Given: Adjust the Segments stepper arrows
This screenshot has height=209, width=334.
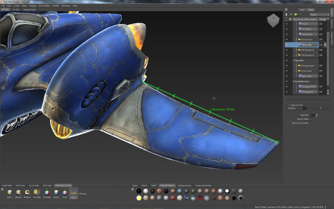Looking at the screenshot, I should pyautogui.click(x=317, y=115).
